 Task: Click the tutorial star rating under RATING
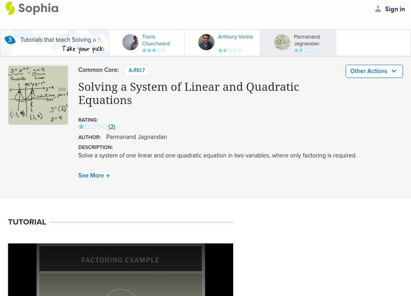pyautogui.click(x=93, y=127)
